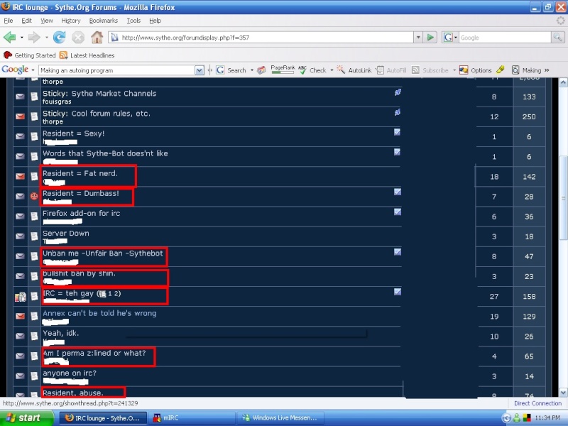
Task: Click page 2 link of IRC = teh gay
Action: coord(116,294)
